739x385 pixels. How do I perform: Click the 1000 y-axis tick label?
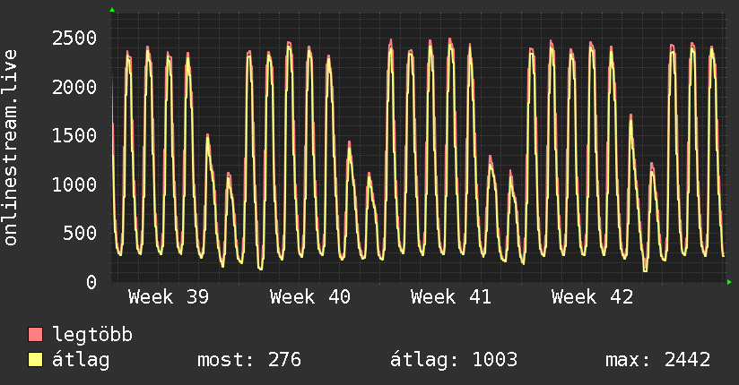click(74, 184)
